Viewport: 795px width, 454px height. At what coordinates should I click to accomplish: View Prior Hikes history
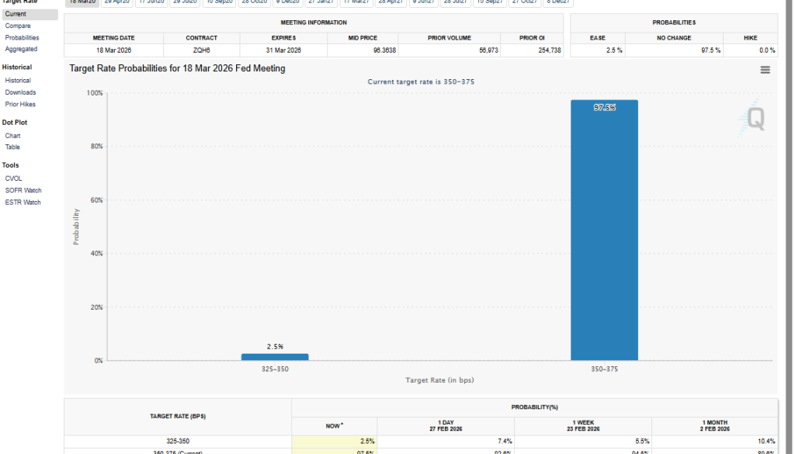pyautogui.click(x=20, y=104)
